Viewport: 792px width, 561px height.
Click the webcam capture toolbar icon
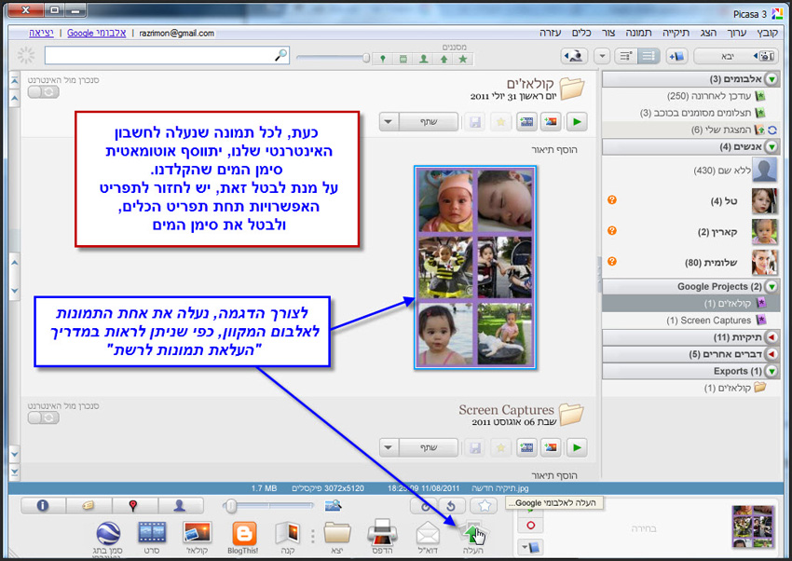pos(574,56)
